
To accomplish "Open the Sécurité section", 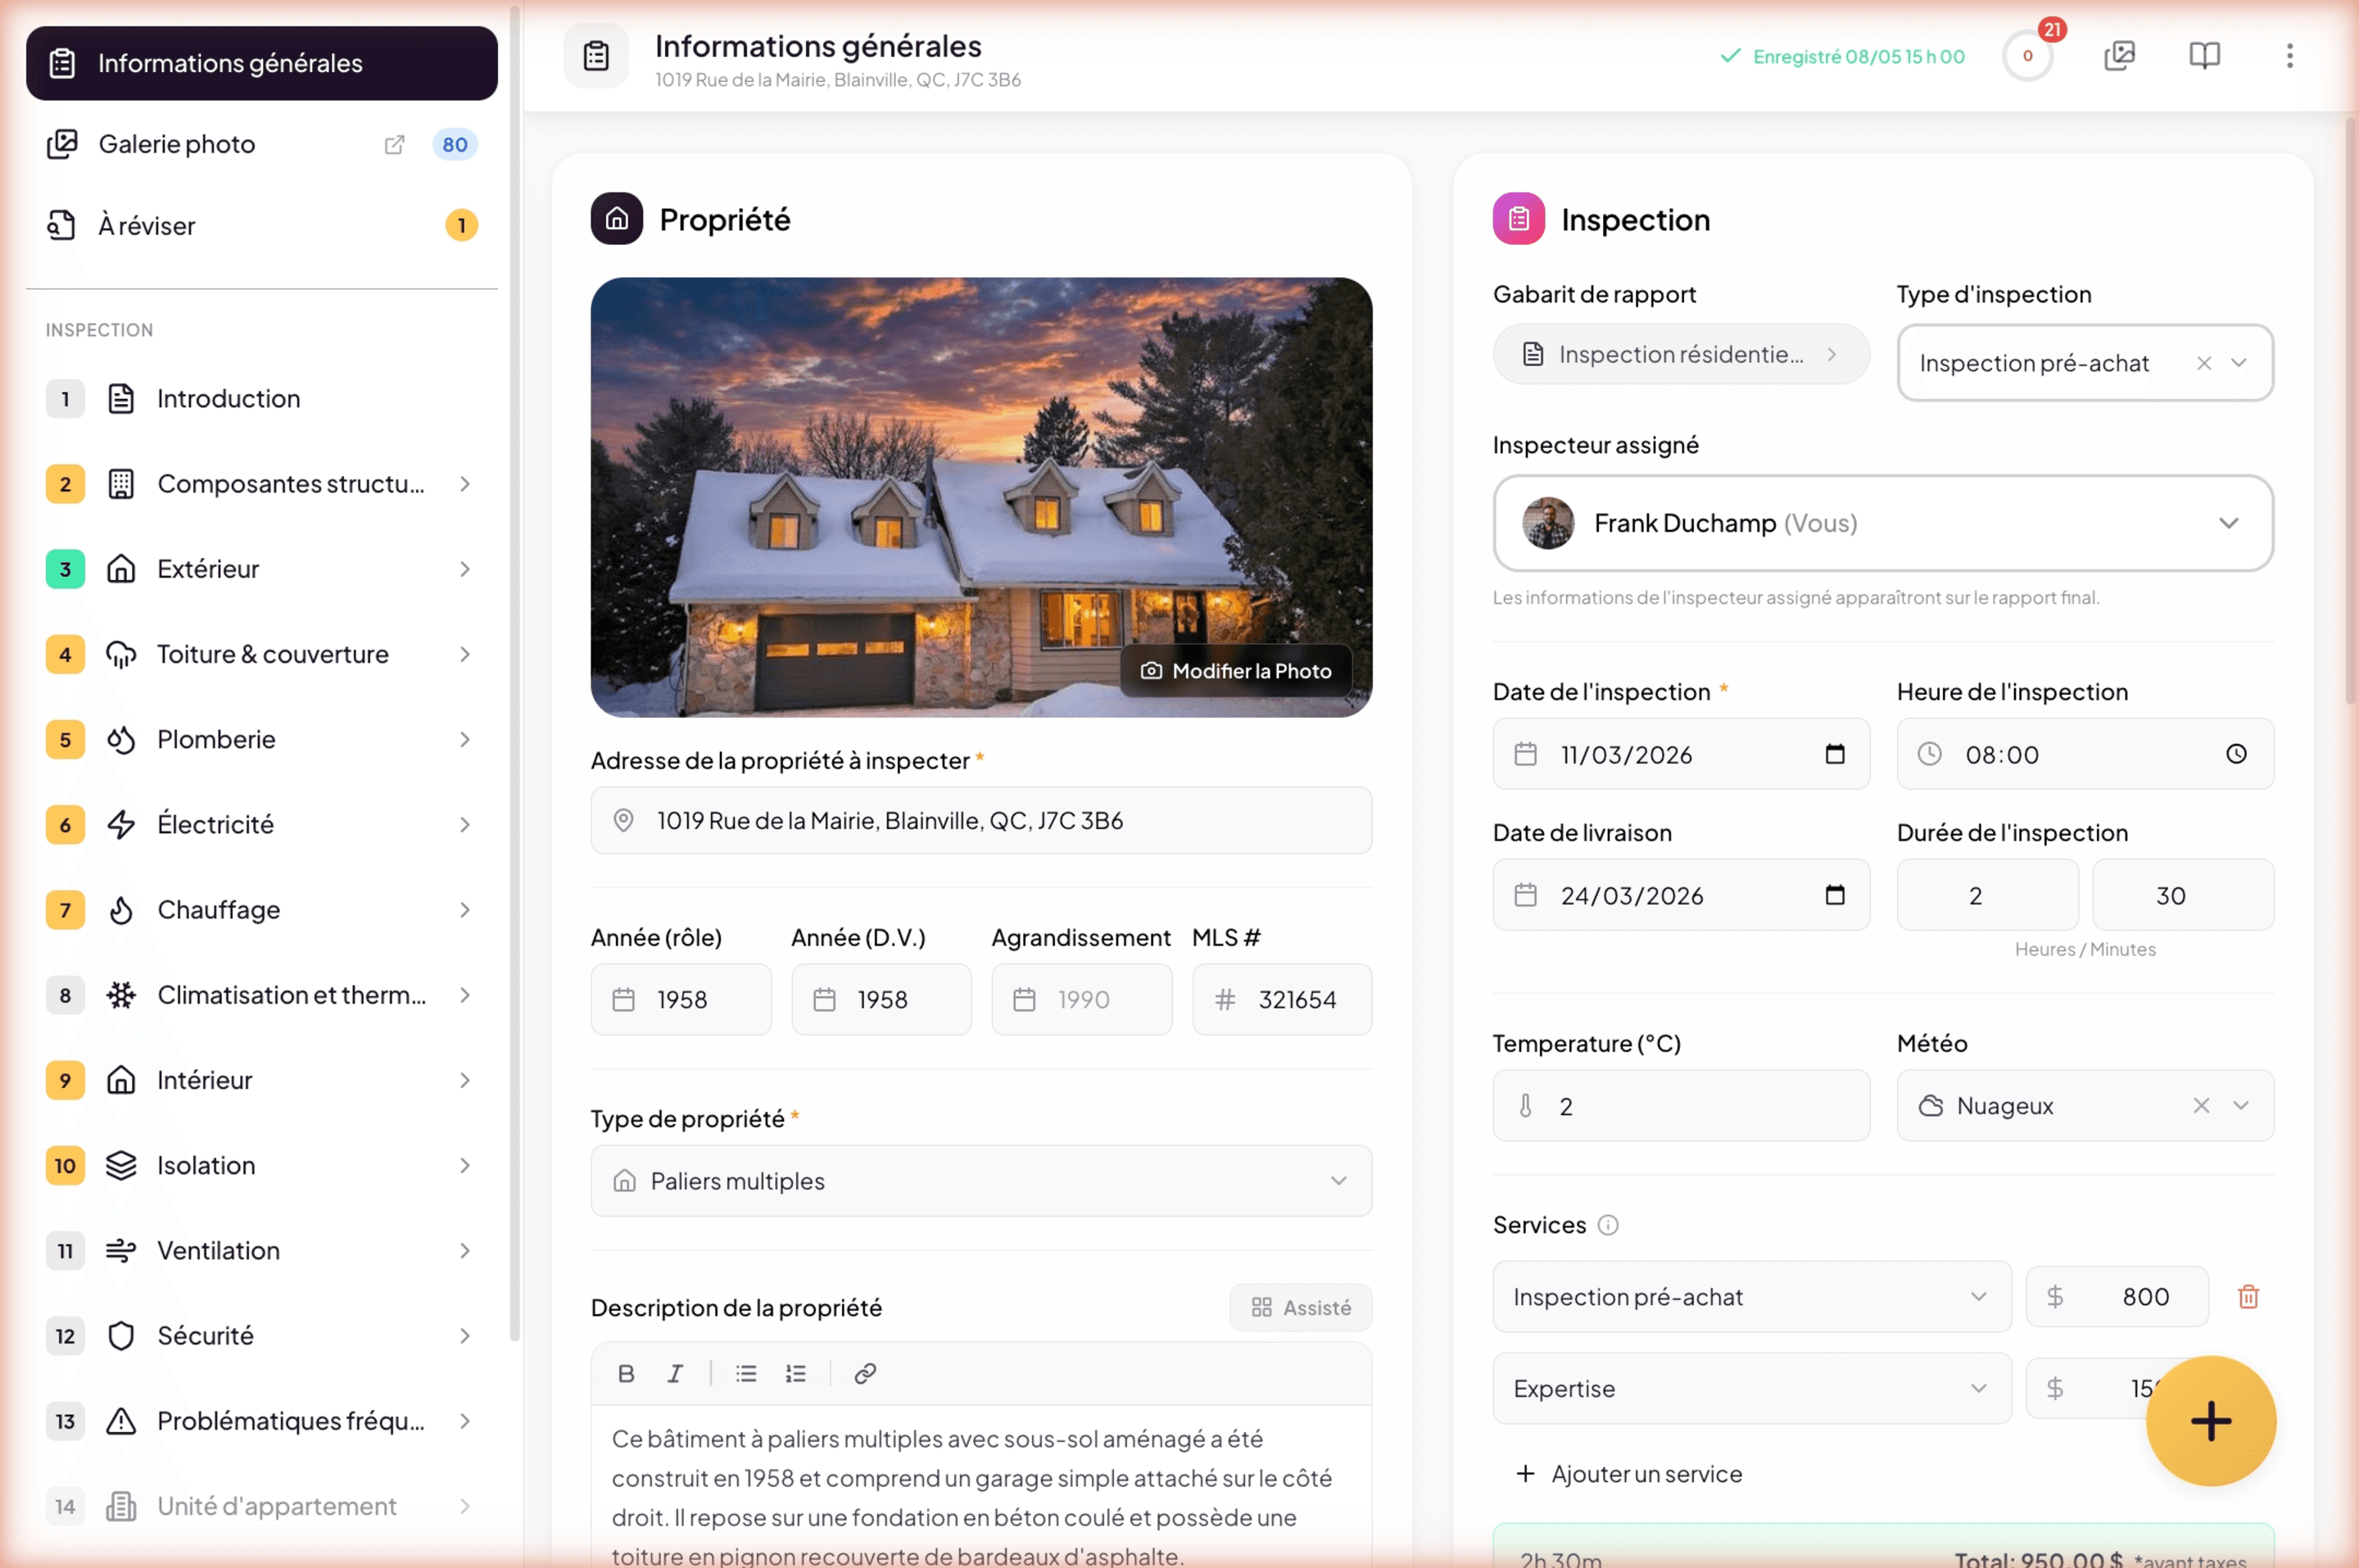I will (262, 1336).
